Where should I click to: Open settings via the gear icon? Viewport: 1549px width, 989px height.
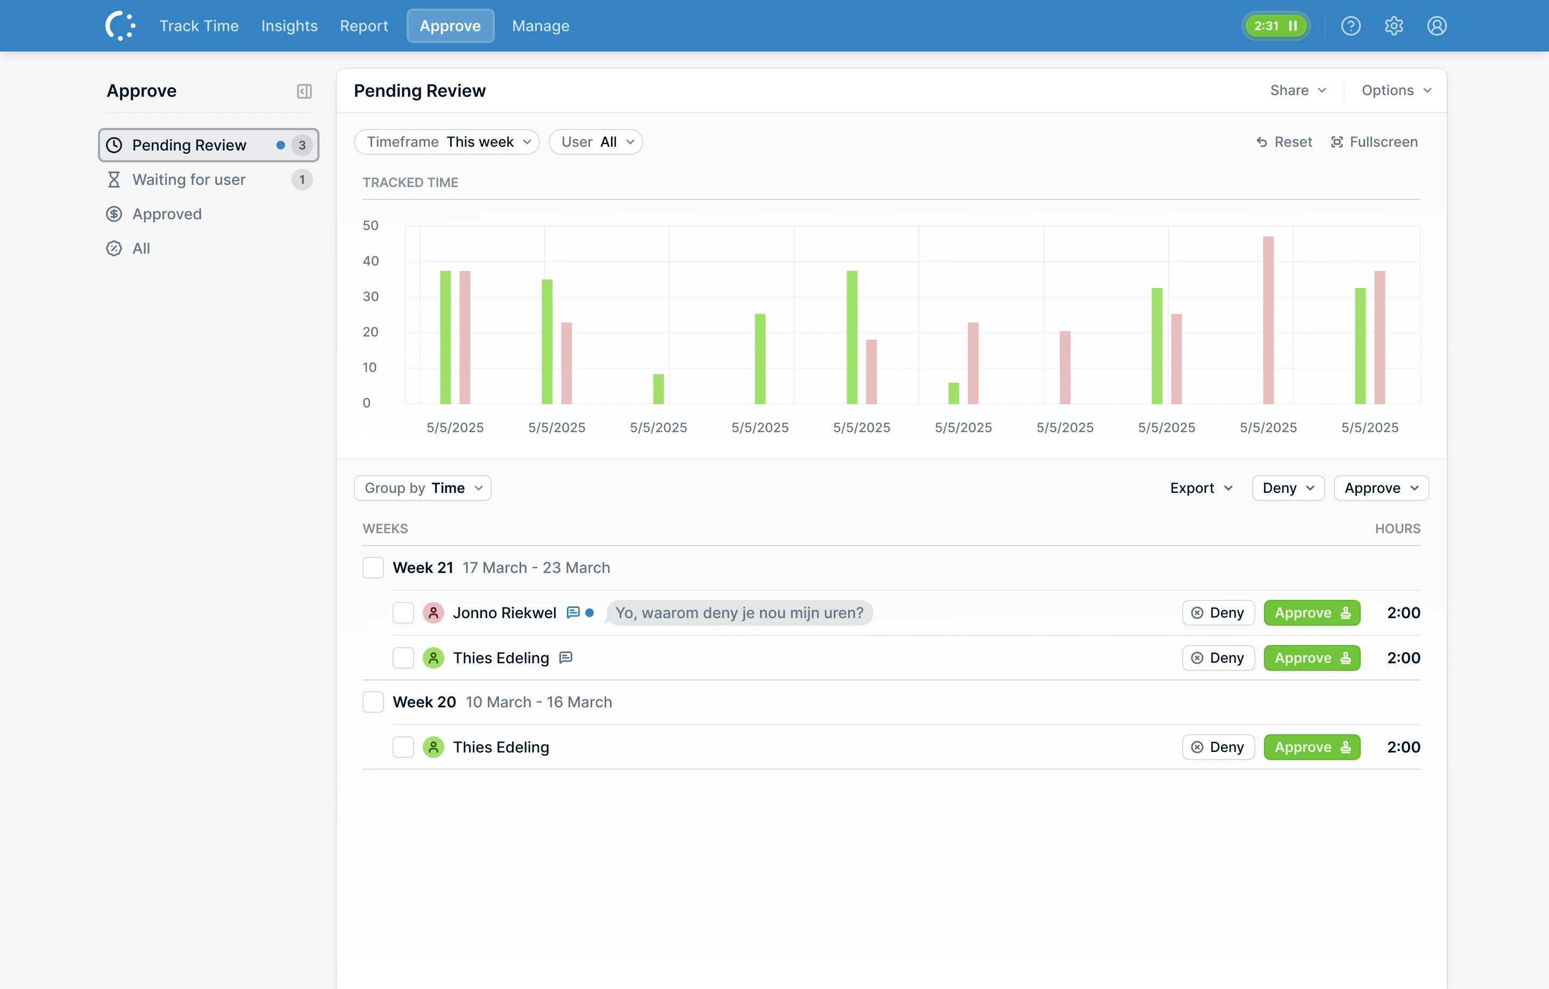coord(1394,26)
